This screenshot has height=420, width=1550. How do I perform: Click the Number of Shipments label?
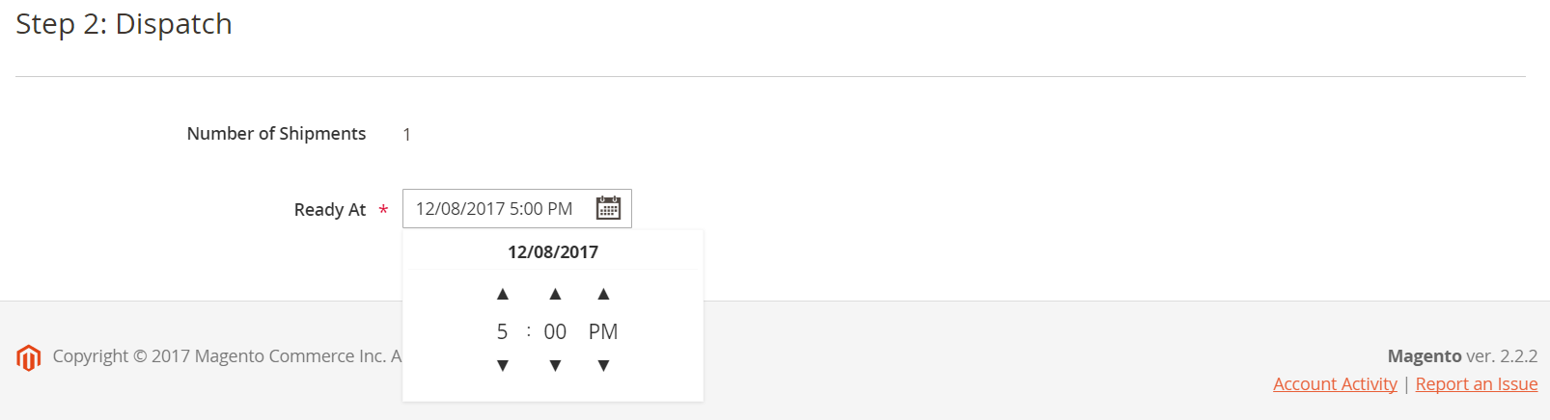coord(276,133)
